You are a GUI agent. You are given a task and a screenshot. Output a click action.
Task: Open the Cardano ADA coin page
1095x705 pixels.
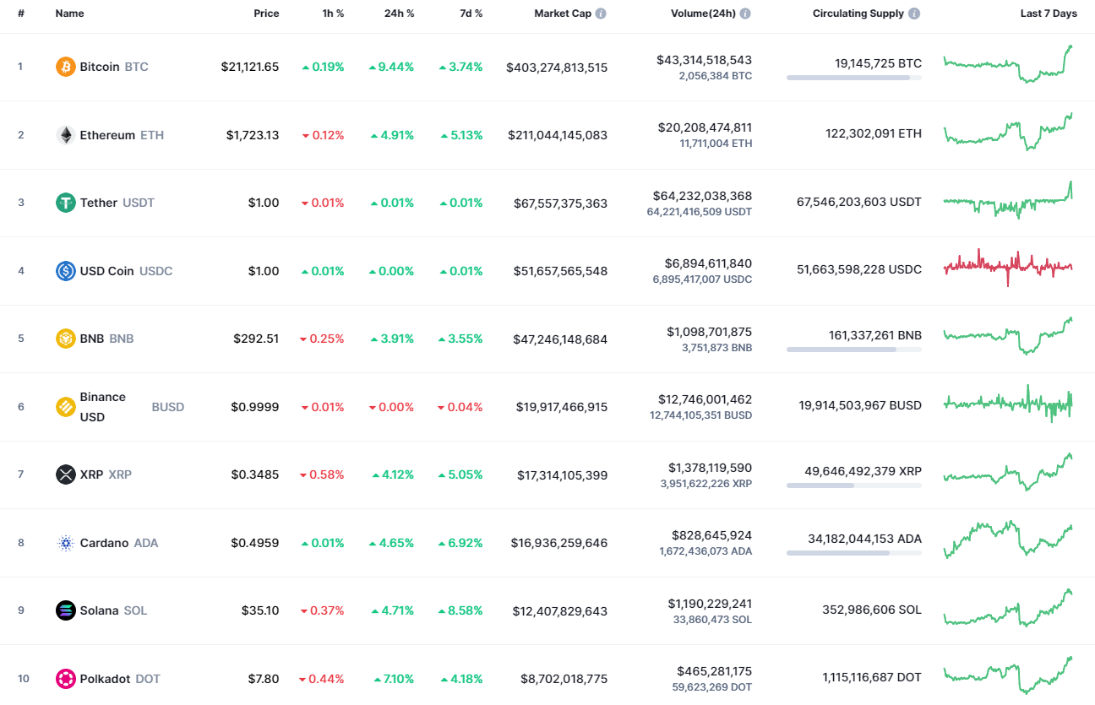pyautogui.click(x=106, y=542)
